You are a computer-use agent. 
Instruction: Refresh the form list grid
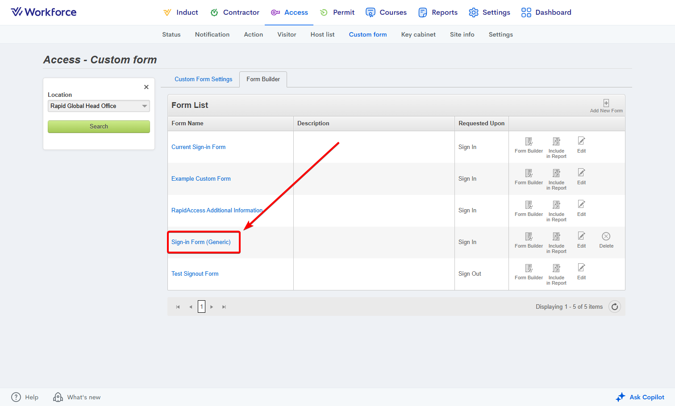tap(615, 307)
